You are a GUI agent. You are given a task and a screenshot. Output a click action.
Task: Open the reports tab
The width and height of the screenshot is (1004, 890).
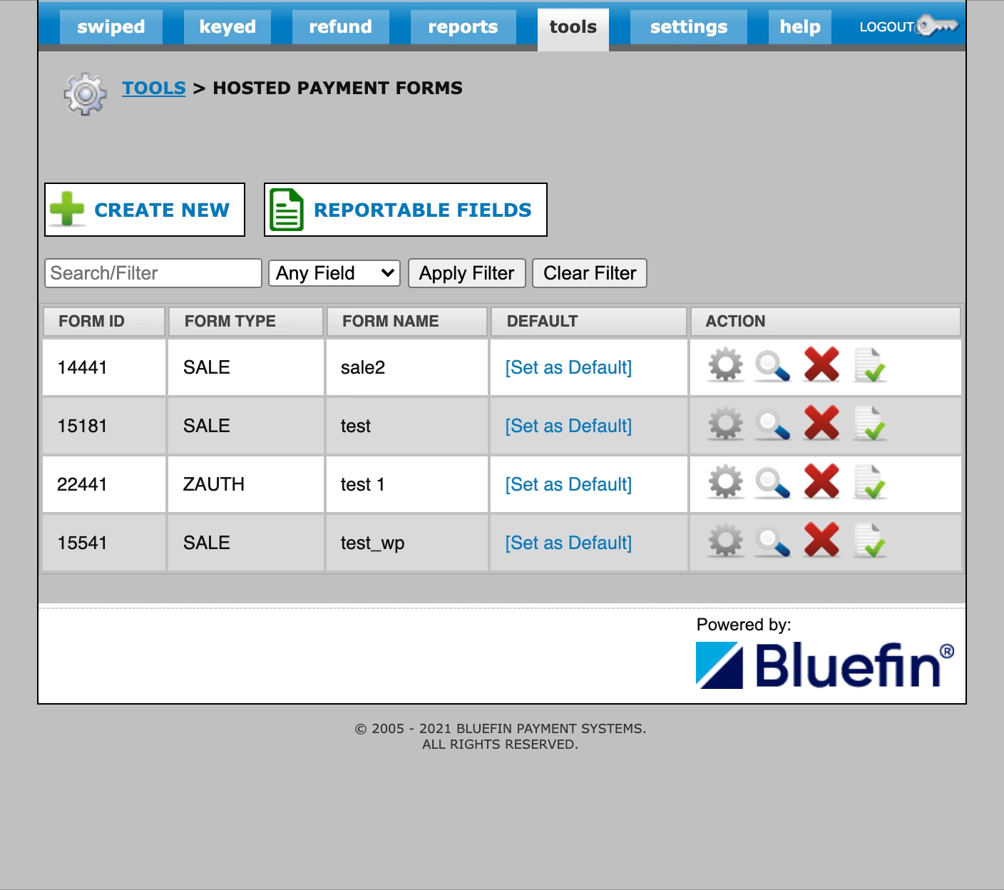[463, 27]
